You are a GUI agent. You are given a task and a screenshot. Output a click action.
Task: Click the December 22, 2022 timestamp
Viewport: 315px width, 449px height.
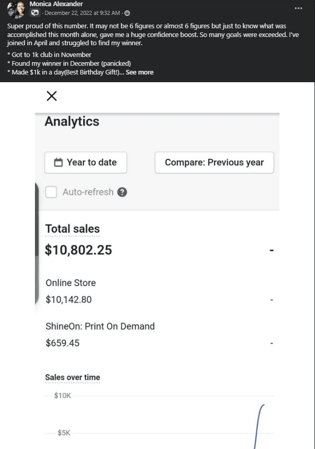pos(82,13)
